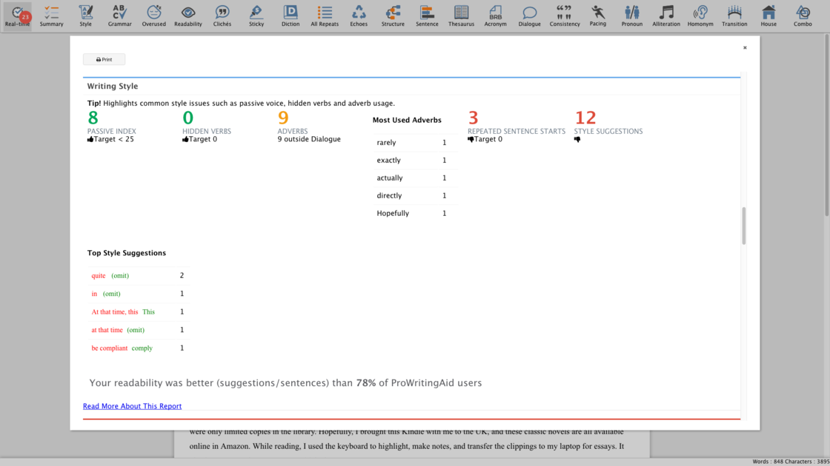Viewport: 830px width, 466px height.
Task: Select 'At that time, this' suggestion row
Action: point(138,311)
